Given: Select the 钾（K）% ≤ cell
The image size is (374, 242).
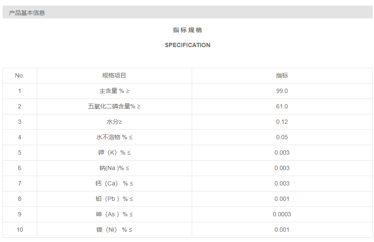Looking at the screenshot, I should coord(114,152).
